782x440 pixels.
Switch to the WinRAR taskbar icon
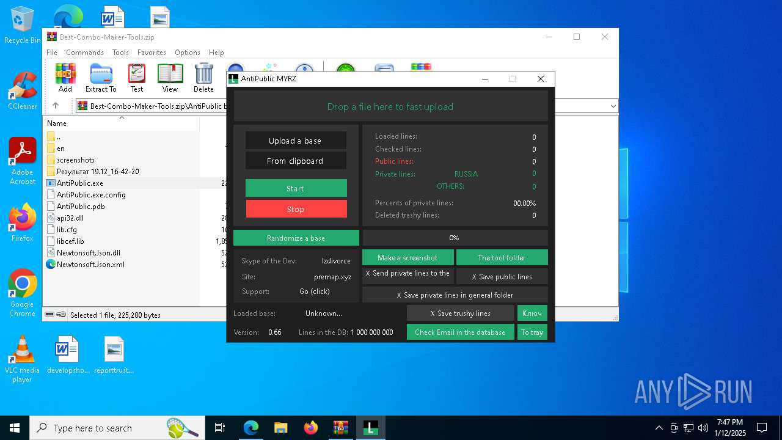click(x=341, y=428)
